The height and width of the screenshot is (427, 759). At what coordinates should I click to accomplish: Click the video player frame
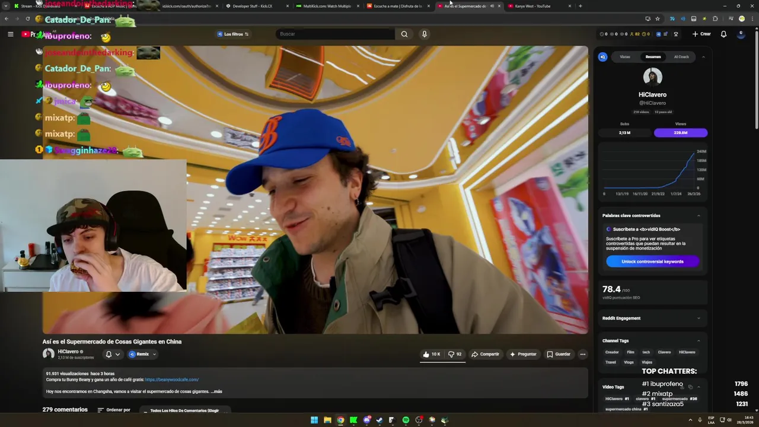[x=315, y=190]
